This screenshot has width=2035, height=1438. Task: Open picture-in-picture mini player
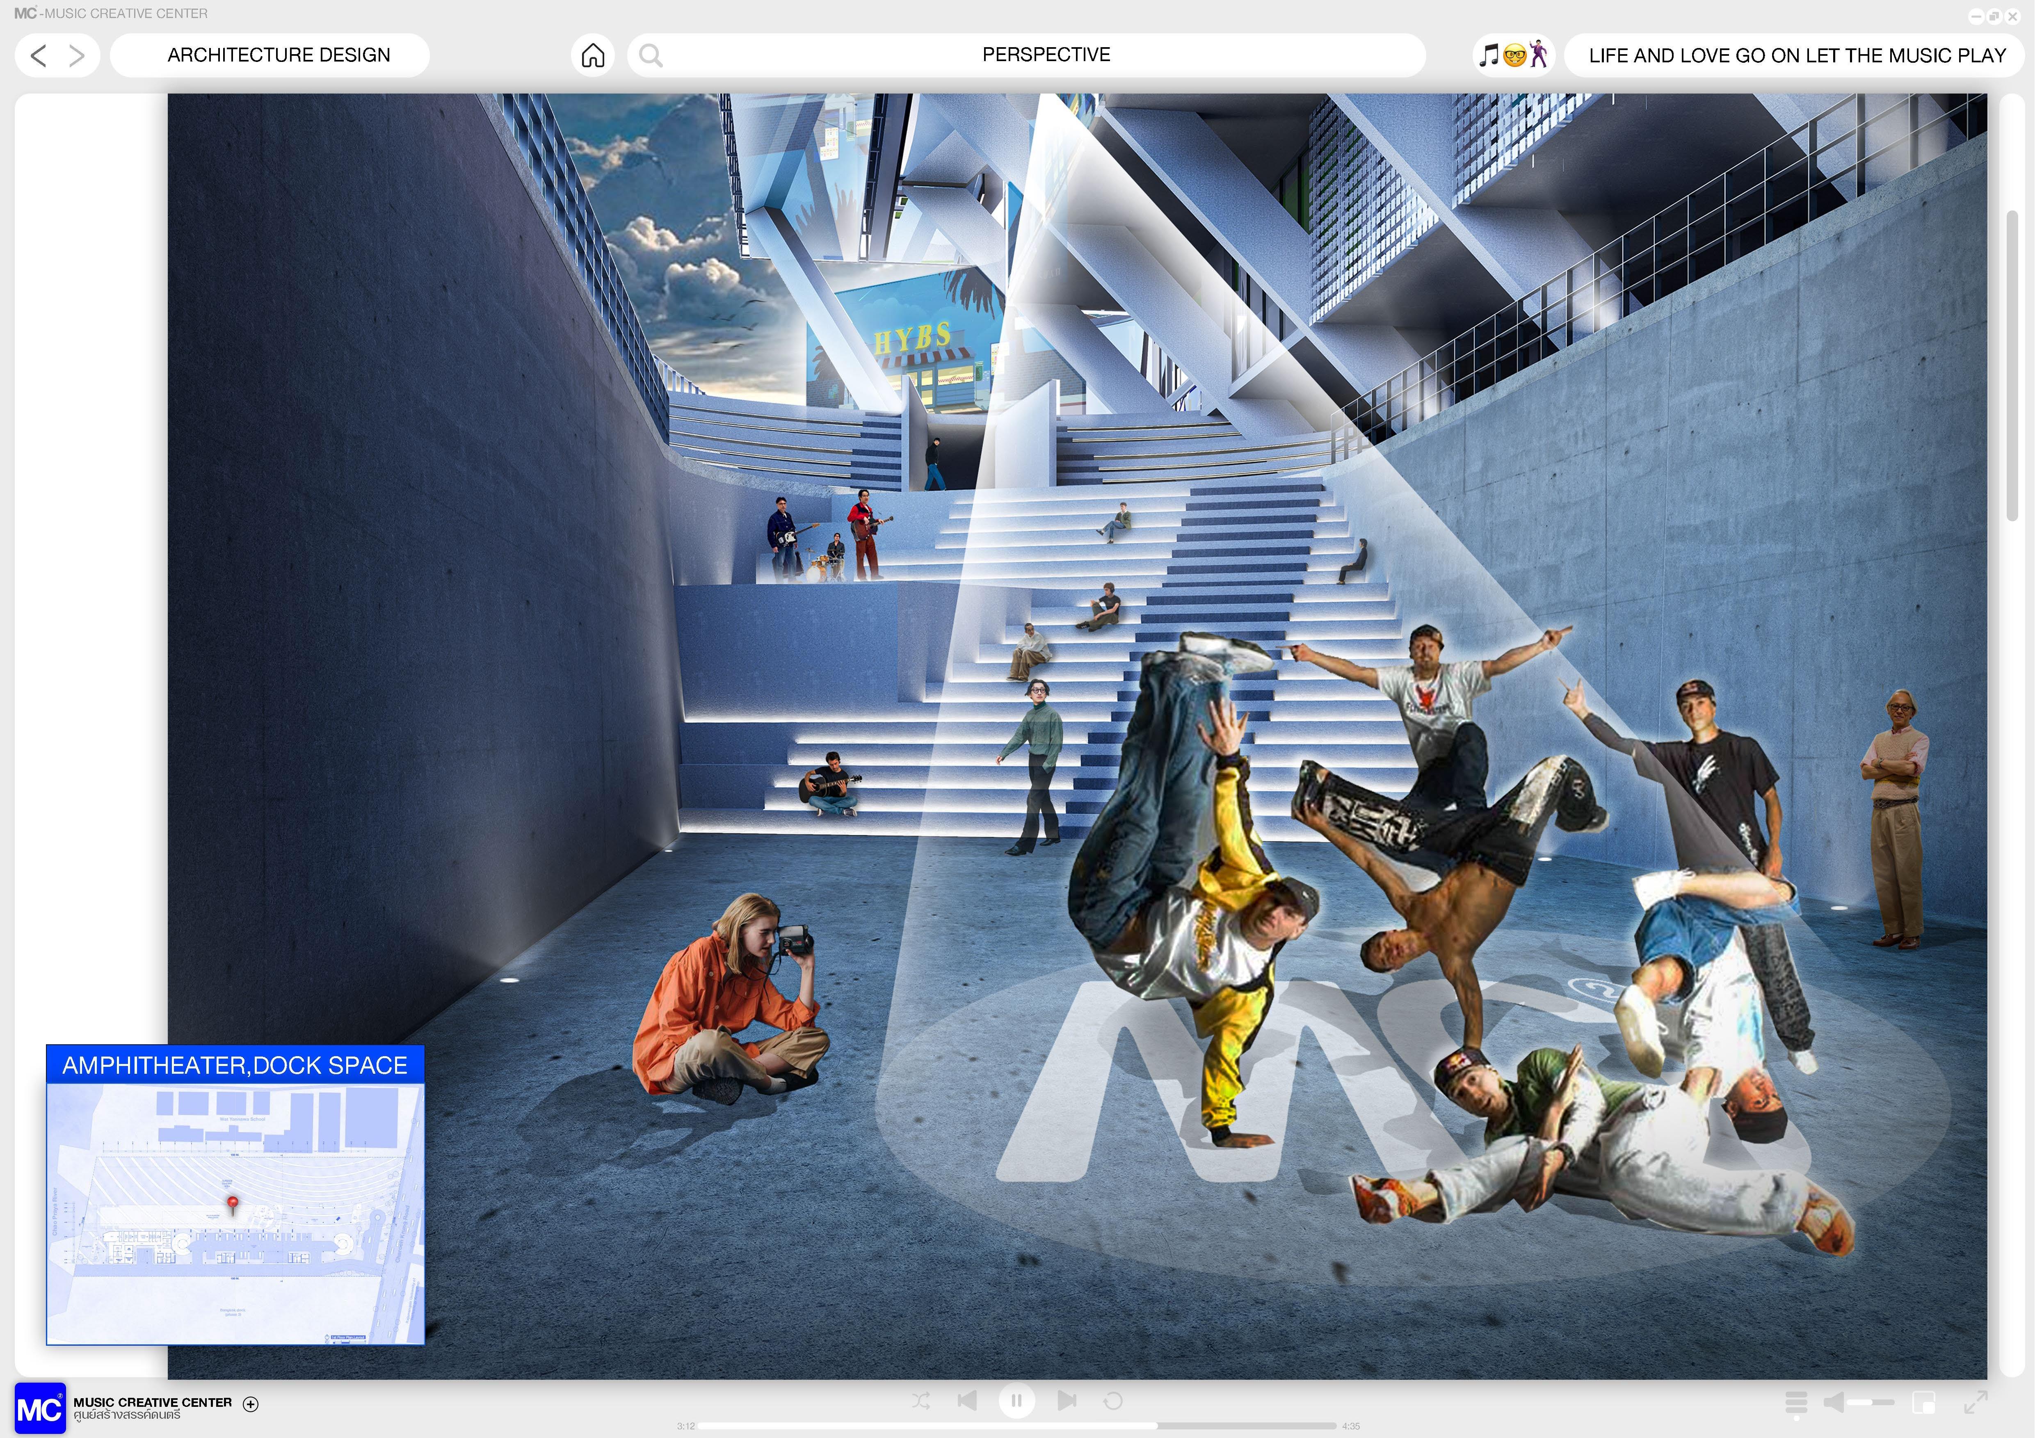click(1923, 1403)
